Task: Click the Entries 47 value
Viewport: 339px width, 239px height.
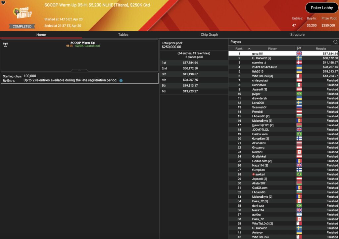Action: (294, 25)
